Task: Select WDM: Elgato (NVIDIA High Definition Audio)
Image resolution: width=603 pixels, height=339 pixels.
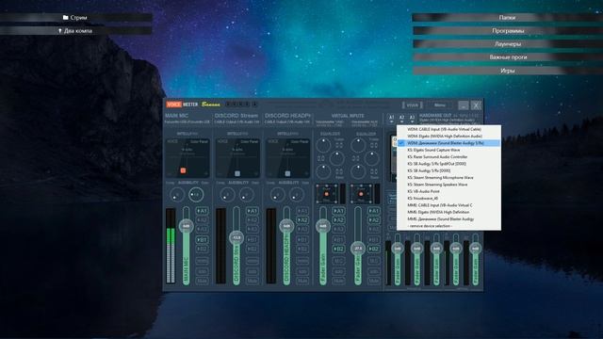Action: coord(448,136)
